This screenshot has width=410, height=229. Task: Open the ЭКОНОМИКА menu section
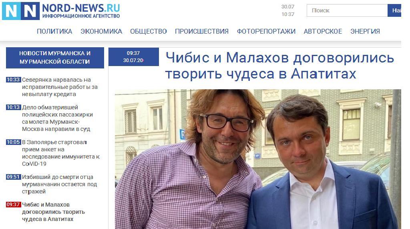[101, 31]
